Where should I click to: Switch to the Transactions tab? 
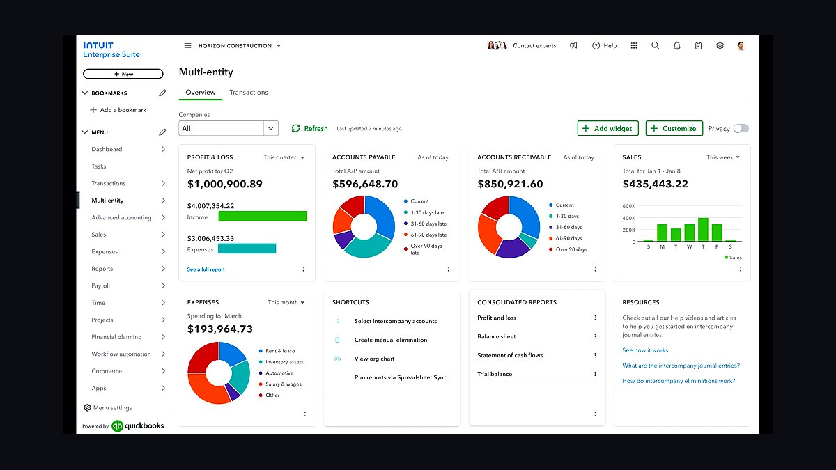coord(249,92)
